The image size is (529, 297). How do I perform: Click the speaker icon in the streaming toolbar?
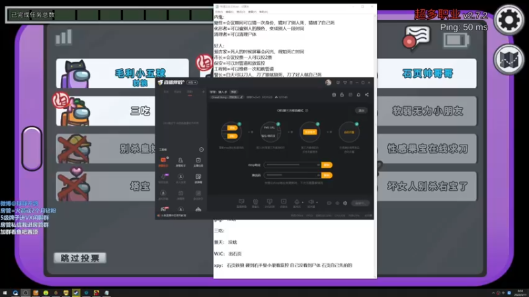click(x=311, y=203)
